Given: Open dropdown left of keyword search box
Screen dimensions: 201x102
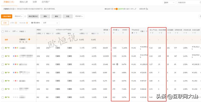Looking at the screenshot, I should pyautogui.click(x=169, y=3).
